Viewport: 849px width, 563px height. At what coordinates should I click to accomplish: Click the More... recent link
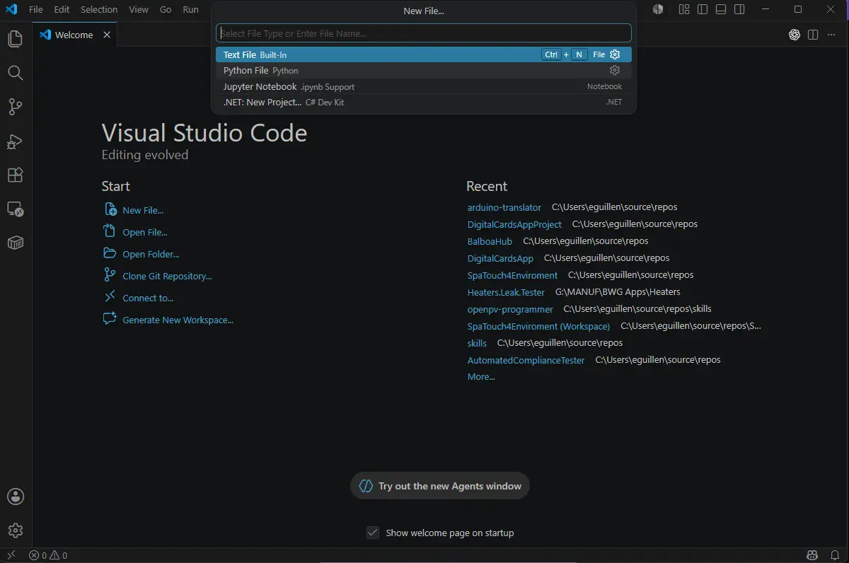point(481,377)
